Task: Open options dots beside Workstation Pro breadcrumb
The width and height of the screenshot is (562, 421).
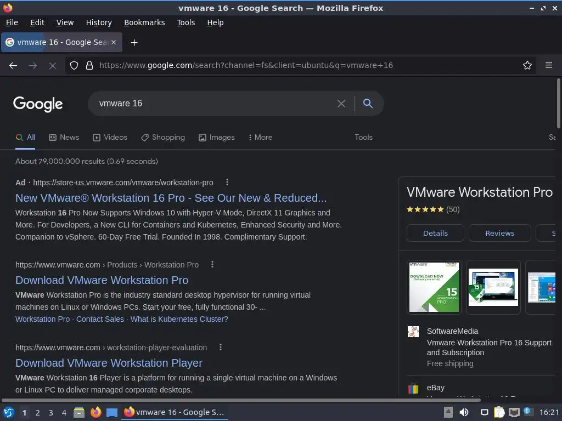Action: pyautogui.click(x=212, y=264)
